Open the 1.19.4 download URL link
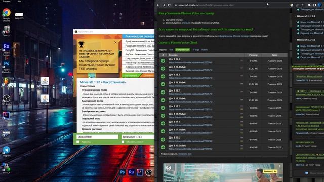This screenshot has width=324, height=182. (x=190, y=62)
